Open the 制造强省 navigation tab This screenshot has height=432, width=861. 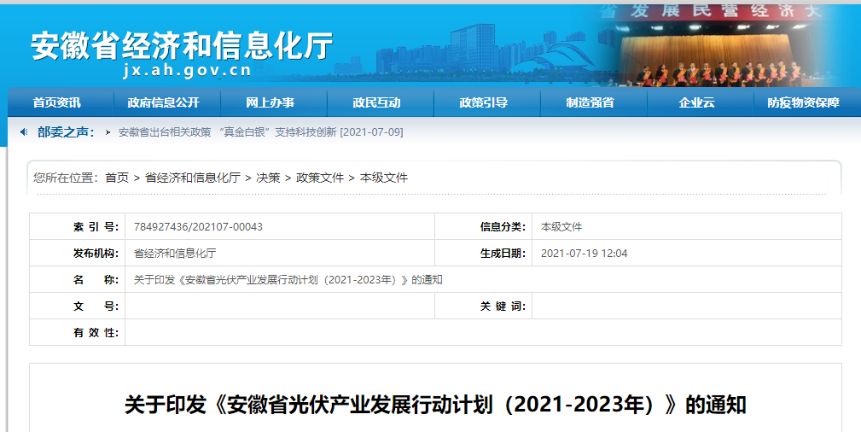(x=590, y=102)
